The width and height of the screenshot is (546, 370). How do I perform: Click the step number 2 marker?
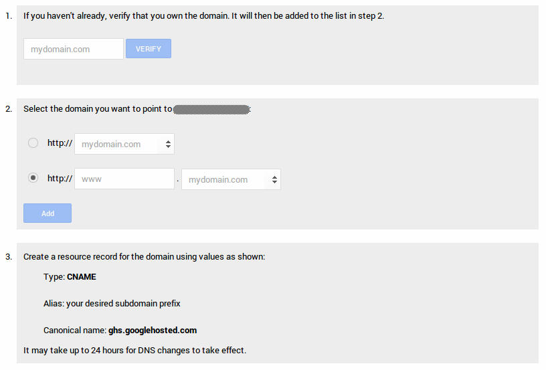tap(9, 109)
